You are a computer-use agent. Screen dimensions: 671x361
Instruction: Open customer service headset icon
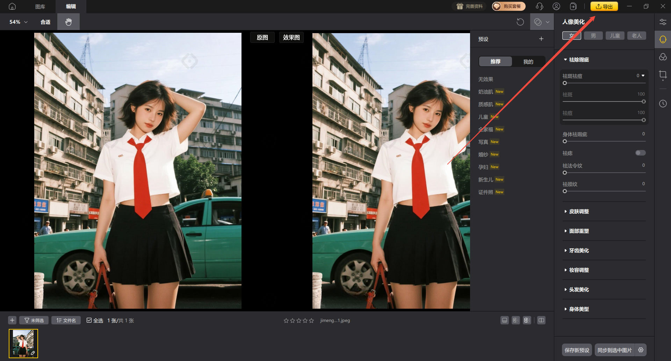(539, 6)
